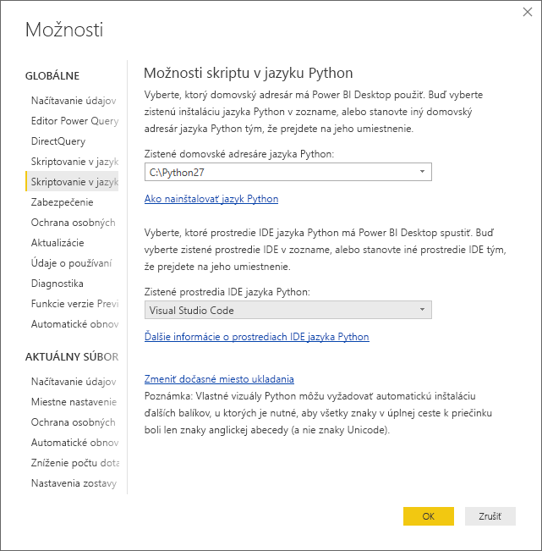Open the C:\Python27 home directory dropdown
Screen dimensions: 542x551
coord(287,172)
